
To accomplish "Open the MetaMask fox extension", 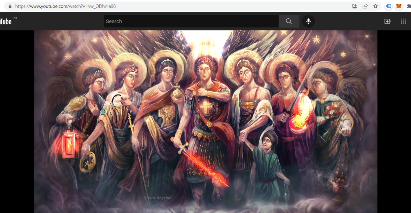I will 399,6.
